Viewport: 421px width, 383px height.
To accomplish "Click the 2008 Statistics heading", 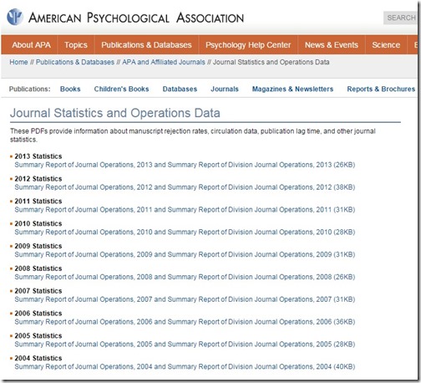I will click(38, 268).
